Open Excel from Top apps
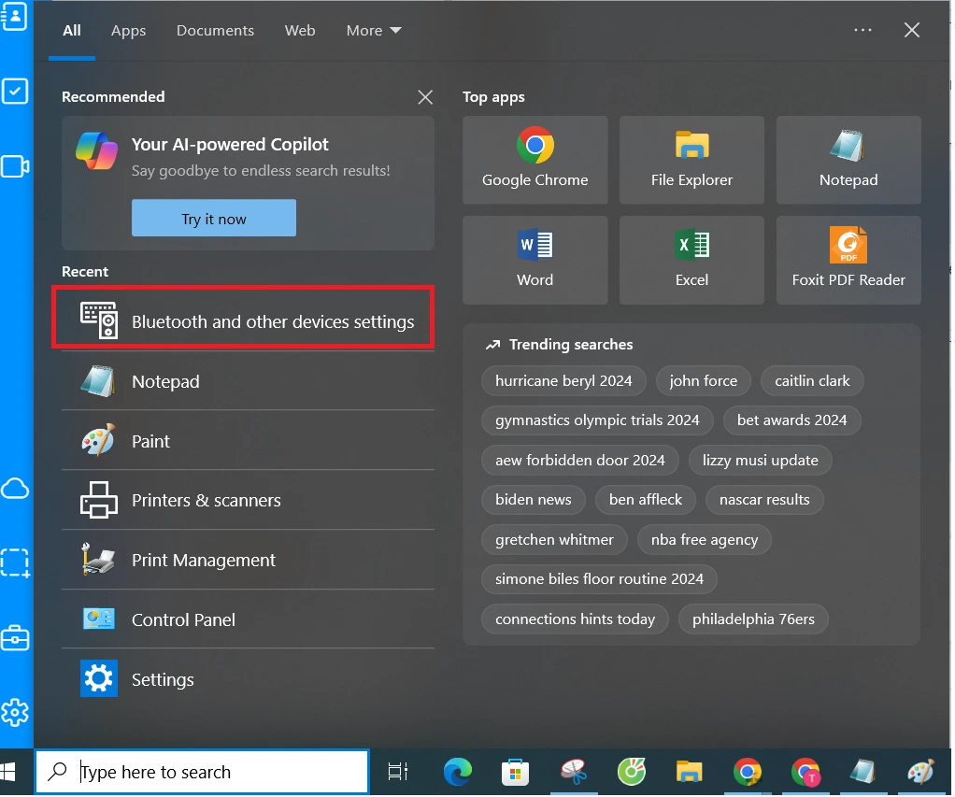955x797 pixels. (691, 260)
